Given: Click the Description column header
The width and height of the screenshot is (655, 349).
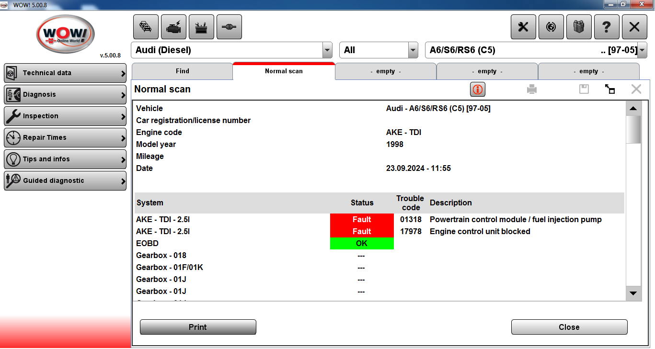Looking at the screenshot, I should click(451, 203).
